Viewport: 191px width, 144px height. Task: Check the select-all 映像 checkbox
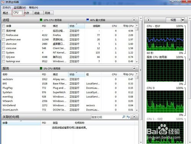click(x=3, y=26)
